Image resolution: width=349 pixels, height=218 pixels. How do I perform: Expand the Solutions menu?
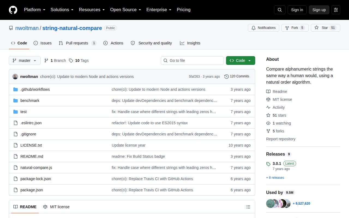(x=62, y=10)
